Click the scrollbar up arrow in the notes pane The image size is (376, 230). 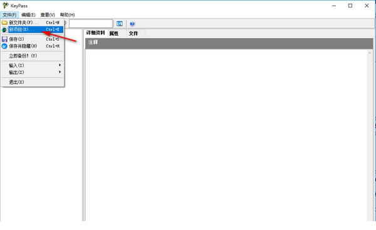coord(369,53)
